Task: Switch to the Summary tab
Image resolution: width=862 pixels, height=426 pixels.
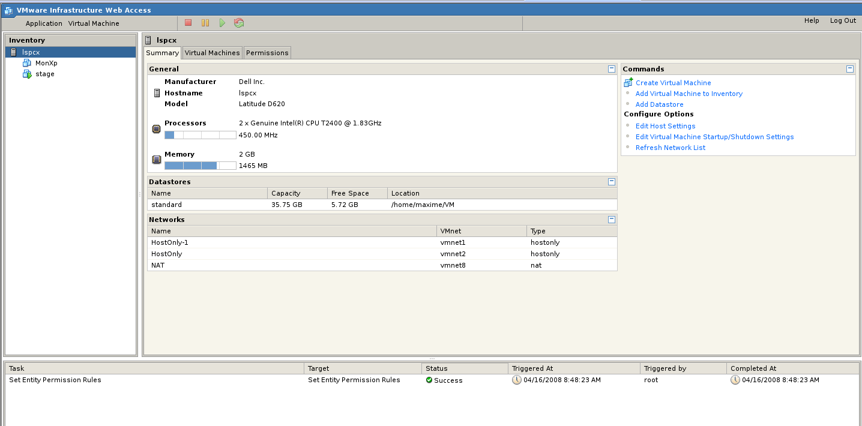Action: pos(163,53)
